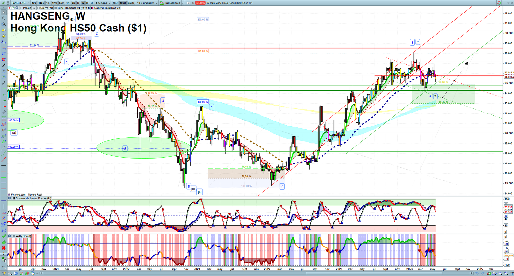Image resolution: width=514 pixels, height=276 pixels.
Task: Click the red plus add-panel icon
Action: [10, 8]
